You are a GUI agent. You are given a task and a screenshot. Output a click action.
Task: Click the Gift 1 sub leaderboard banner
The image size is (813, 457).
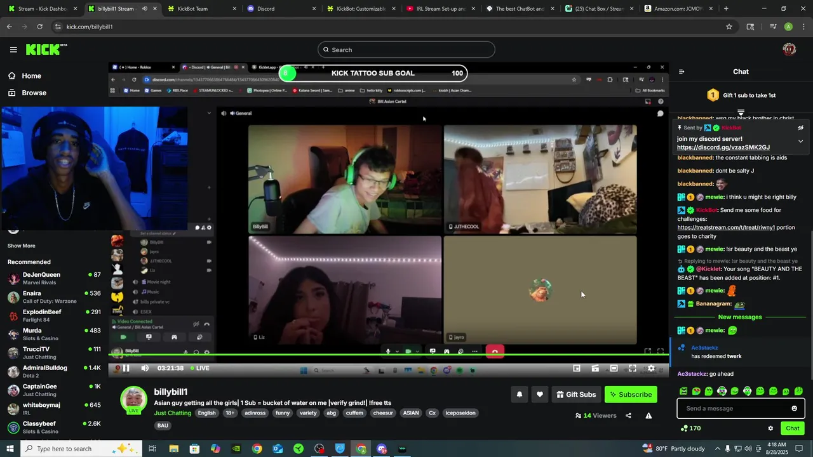741,95
